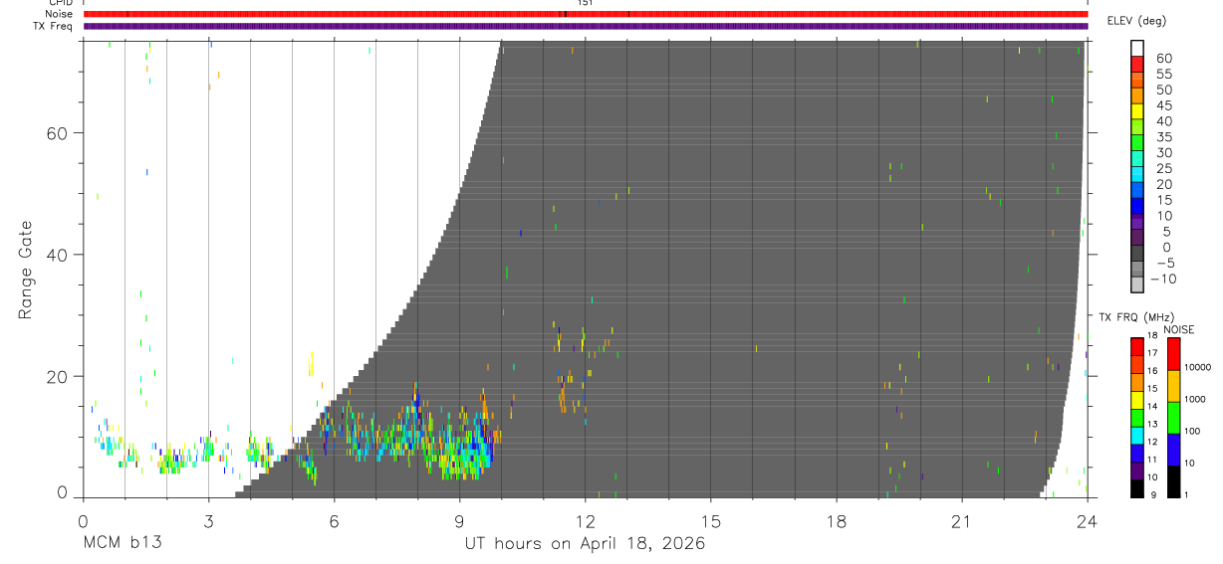1223x564 pixels.
Task: Click the purple TX Freq status bar at the top
Action: (x=586, y=26)
